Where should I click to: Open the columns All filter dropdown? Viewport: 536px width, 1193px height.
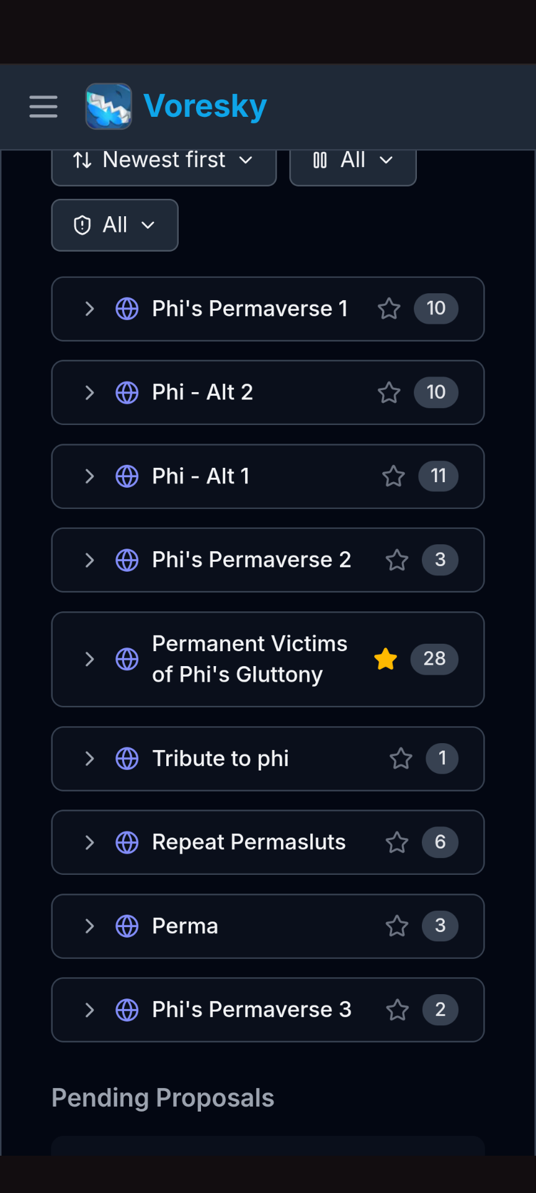(352, 161)
